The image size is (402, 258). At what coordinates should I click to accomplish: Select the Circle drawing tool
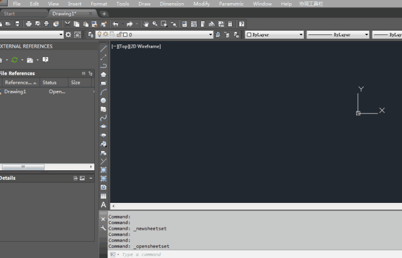[104, 100]
